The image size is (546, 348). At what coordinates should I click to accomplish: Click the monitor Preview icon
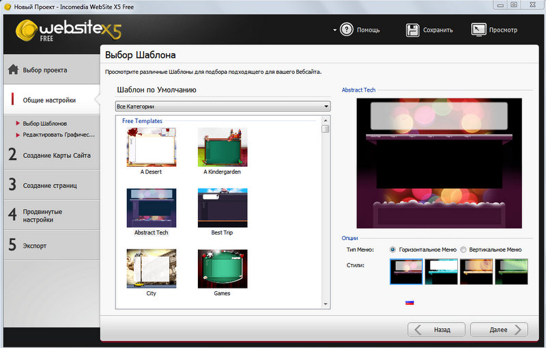pyautogui.click(x=478, y=29)
